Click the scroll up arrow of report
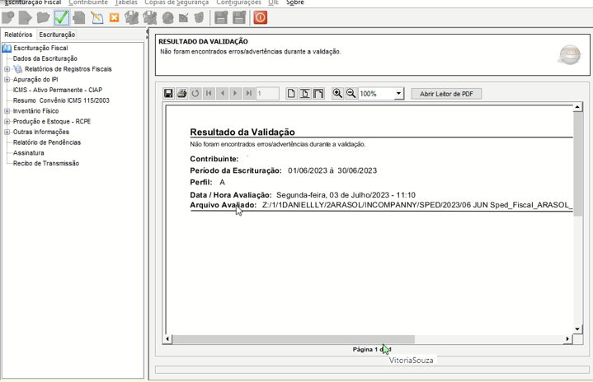This screenshot has height=382, width=593. 577,107
